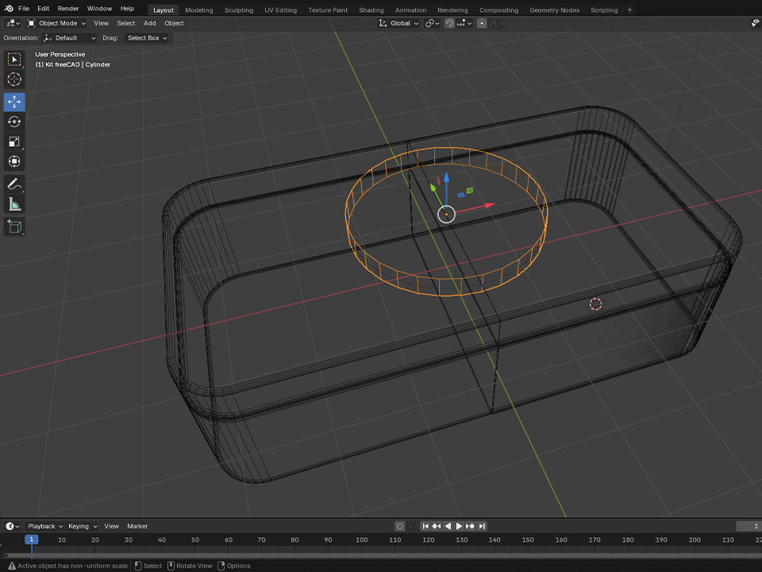
Task: Open the Object Mode dropdown
Action: (58, 23)
